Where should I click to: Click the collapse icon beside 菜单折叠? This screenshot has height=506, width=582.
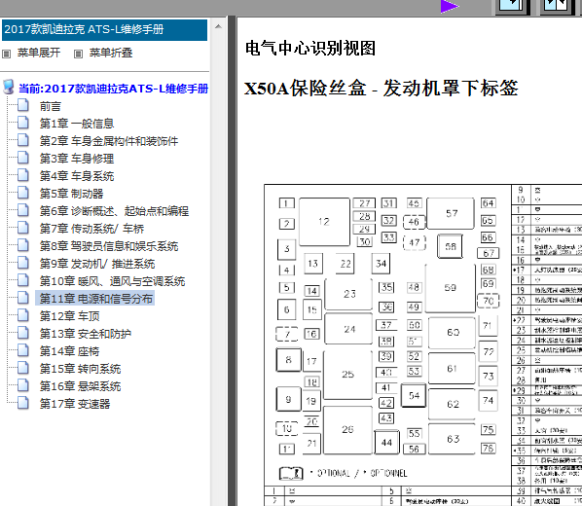pyautogui.click(x=78, y=54)
